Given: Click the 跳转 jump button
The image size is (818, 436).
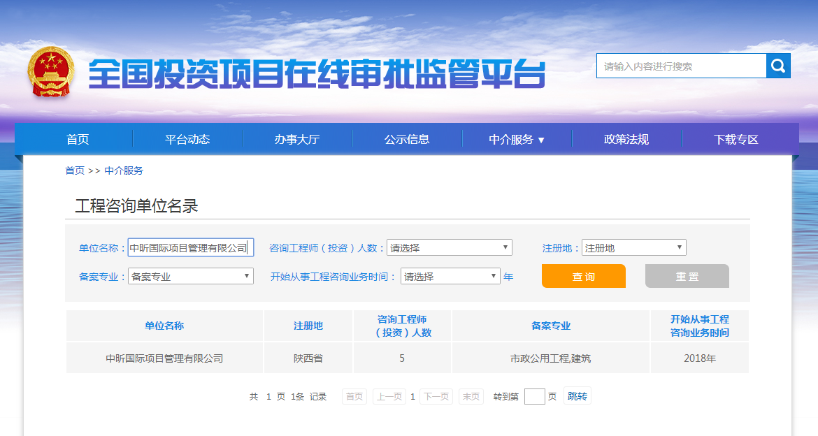Looking at the screenshot, I should point(577,396).
